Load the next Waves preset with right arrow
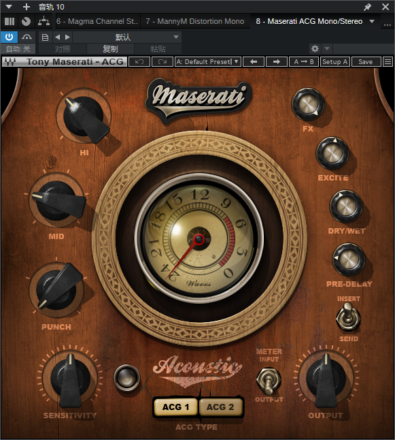Screen dimensions: 395x440 [x=277, y=62]
